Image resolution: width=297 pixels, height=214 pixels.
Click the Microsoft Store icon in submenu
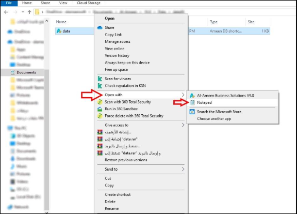pyautogui.click(x=192, y=112)
